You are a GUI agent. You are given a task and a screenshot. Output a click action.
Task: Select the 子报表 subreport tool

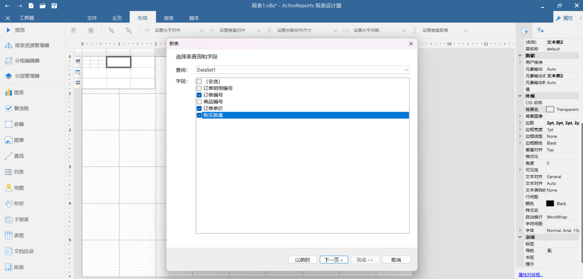(x=17, y=219)
